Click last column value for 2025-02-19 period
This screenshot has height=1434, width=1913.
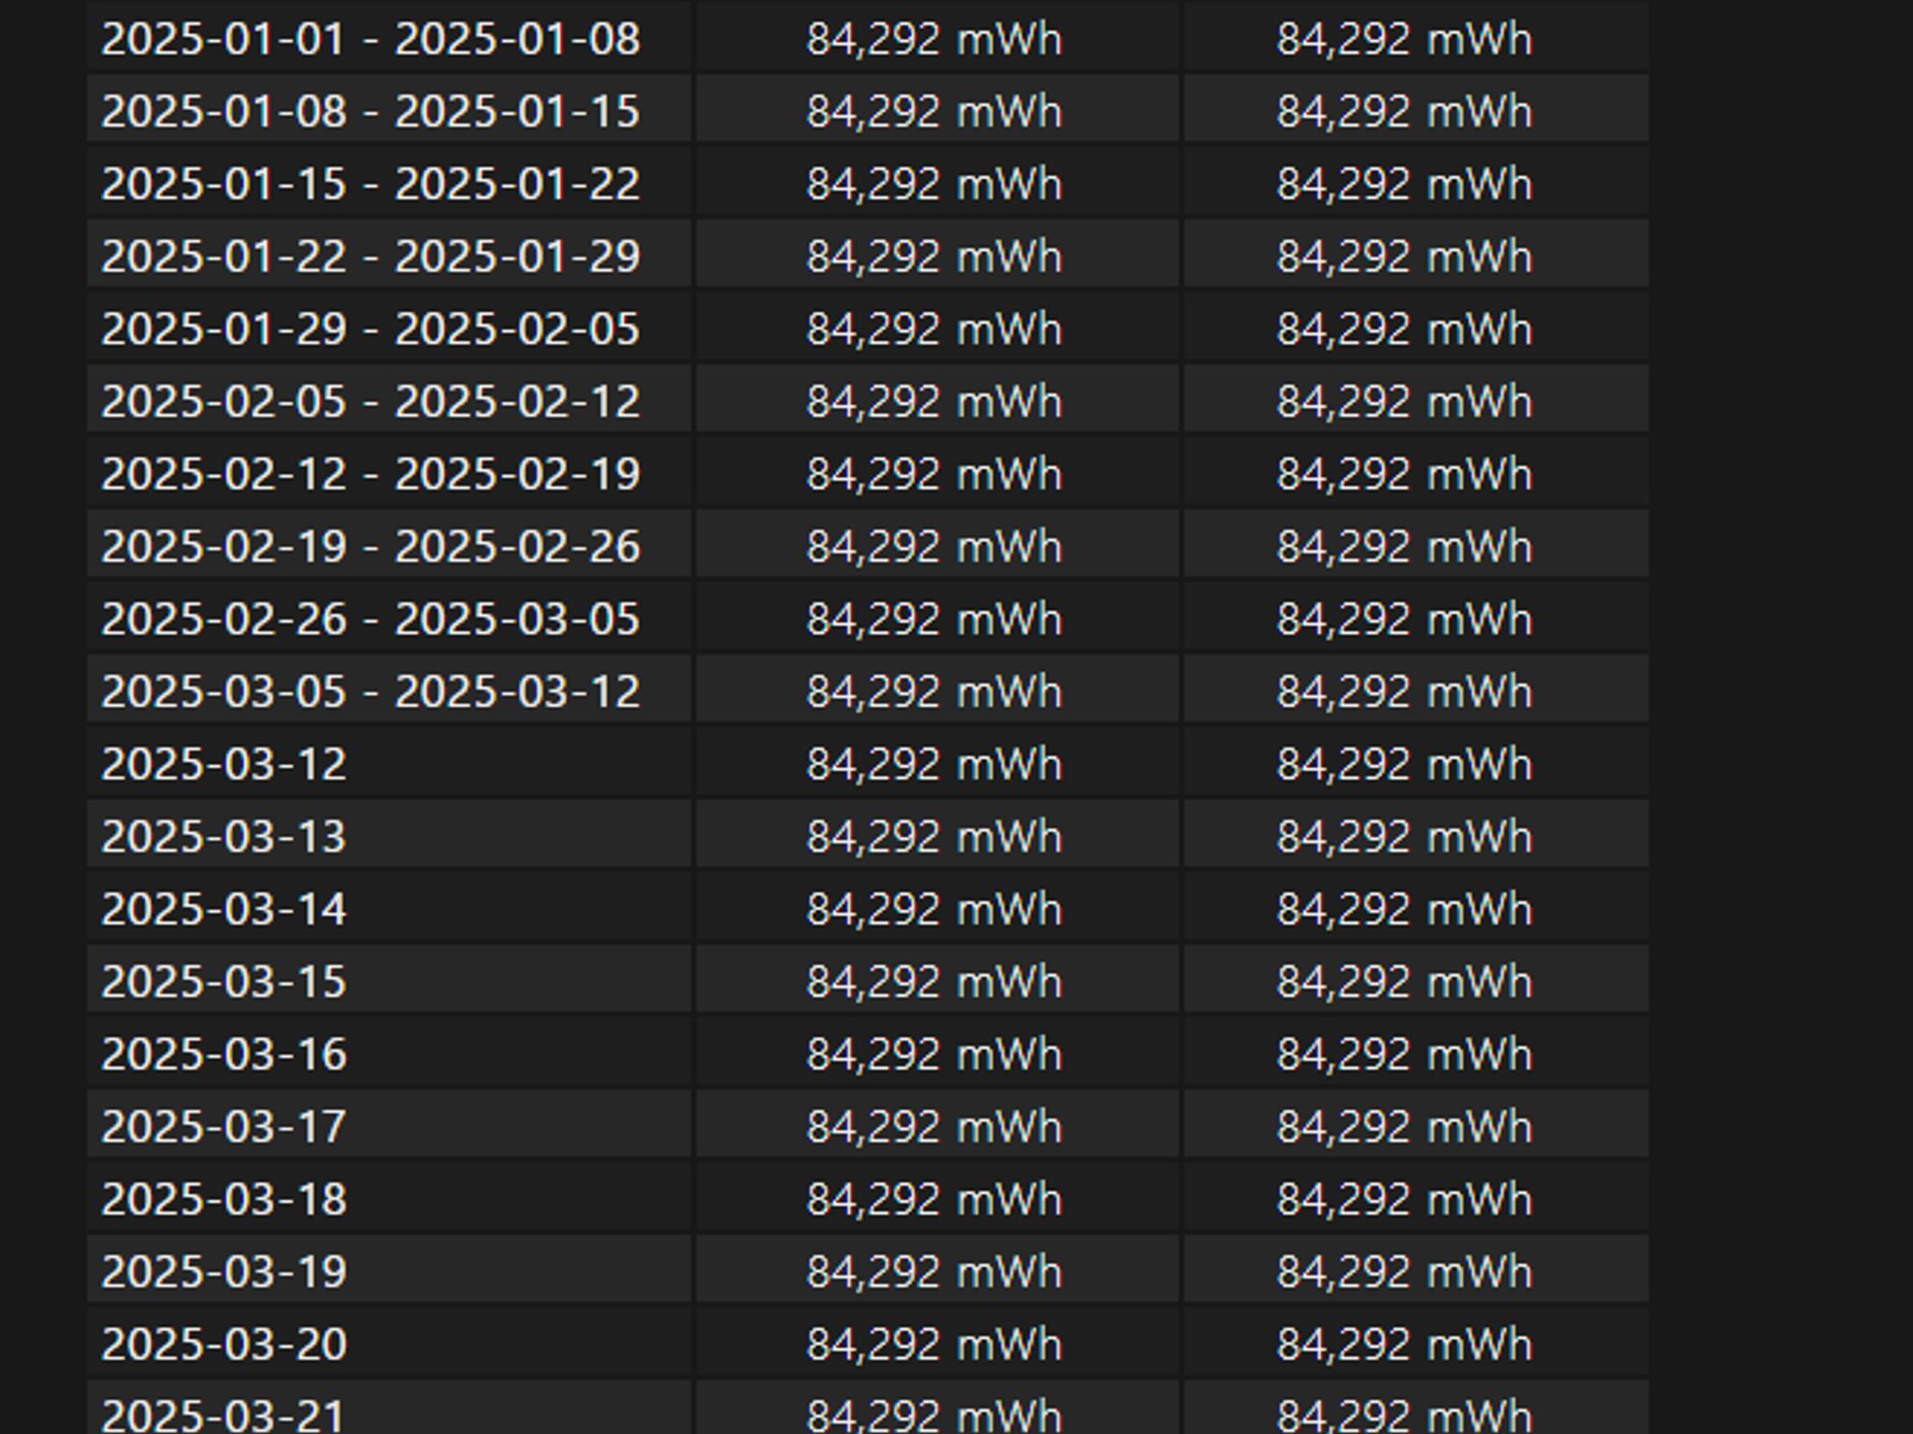point(1405,546)
